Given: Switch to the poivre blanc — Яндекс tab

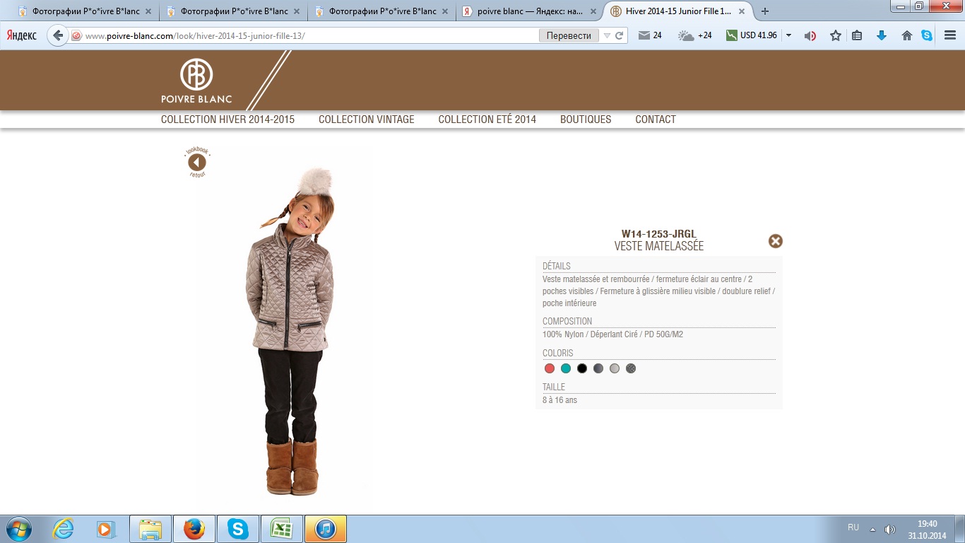Looking at the screenshot, I should pyautogui.click(x=530, y=11).
